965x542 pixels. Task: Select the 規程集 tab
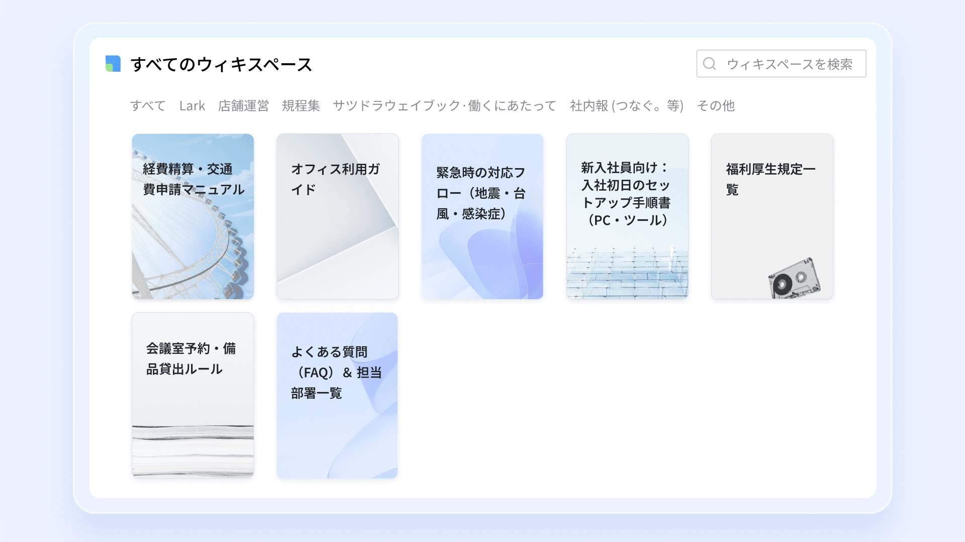click(301, 106)
